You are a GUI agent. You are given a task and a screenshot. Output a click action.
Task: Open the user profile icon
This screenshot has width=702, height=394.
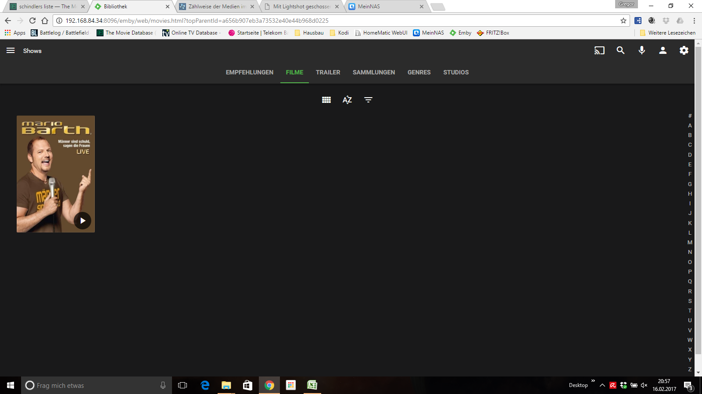pos(663,50)
